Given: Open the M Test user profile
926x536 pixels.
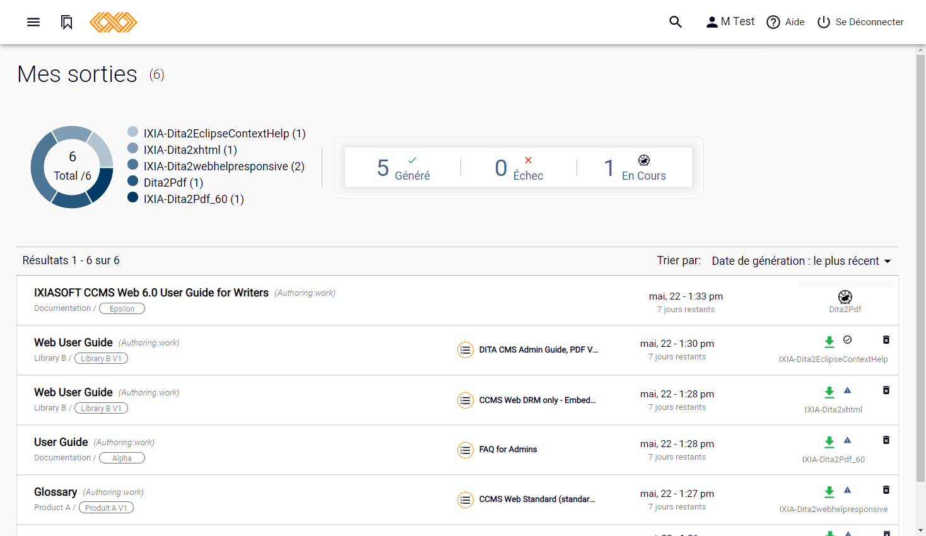Looking at the screenshot, I should (x=730, y=22).
